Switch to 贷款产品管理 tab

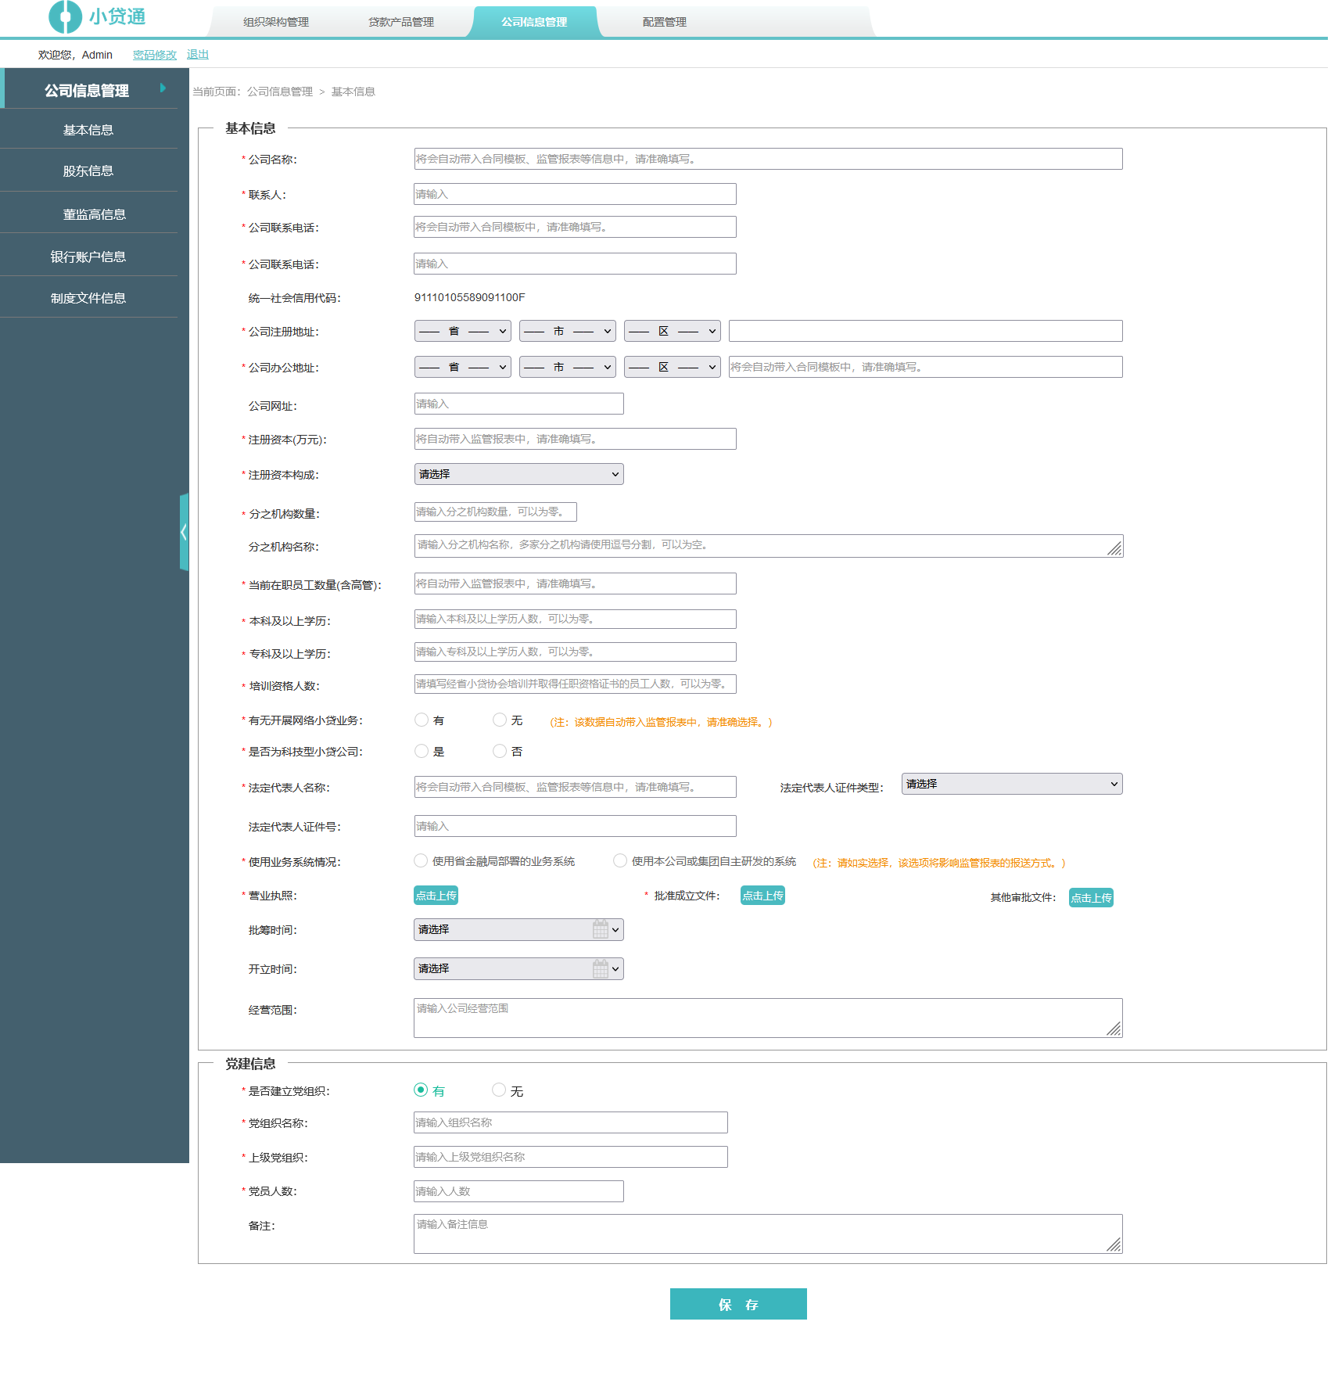click(x=401, y=22)
